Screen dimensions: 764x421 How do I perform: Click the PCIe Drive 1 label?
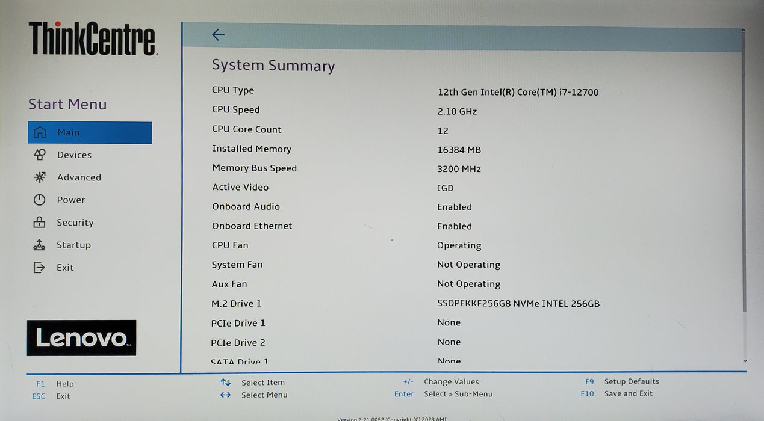point(238,324)
